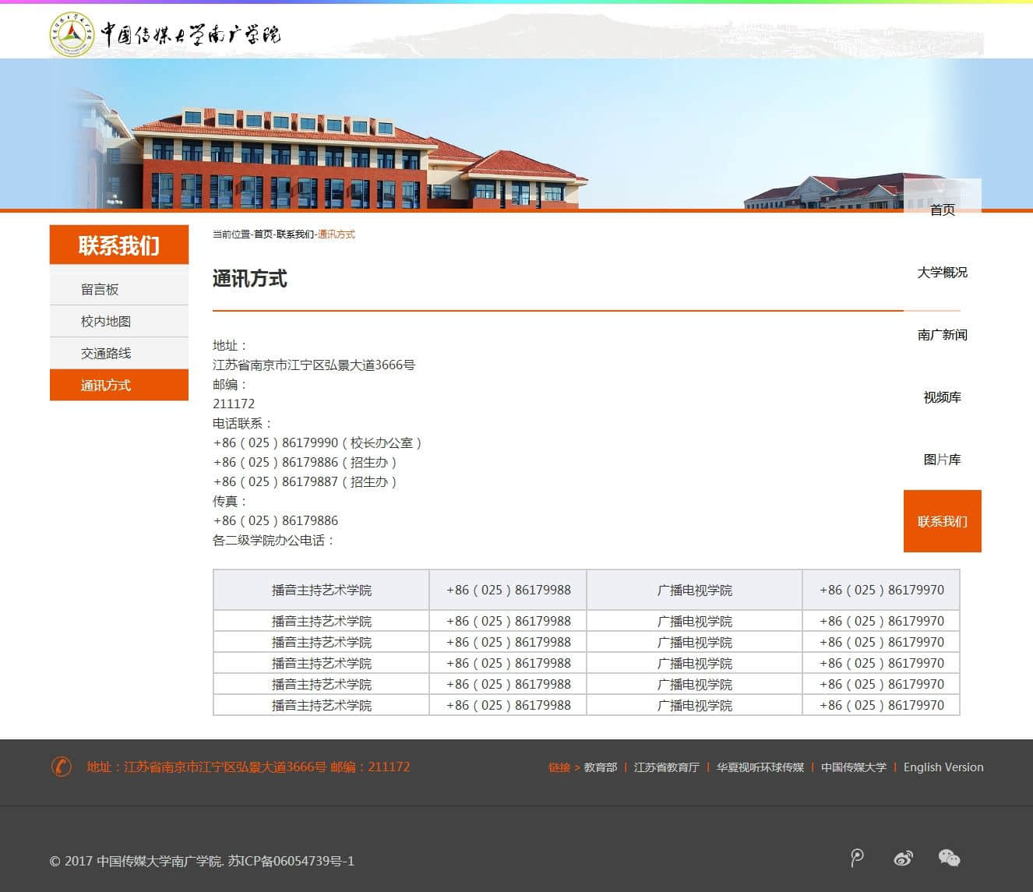Open 交通路线 sidebar item
This screenshot has width=1033, height=892.
[x=106, y=353]
